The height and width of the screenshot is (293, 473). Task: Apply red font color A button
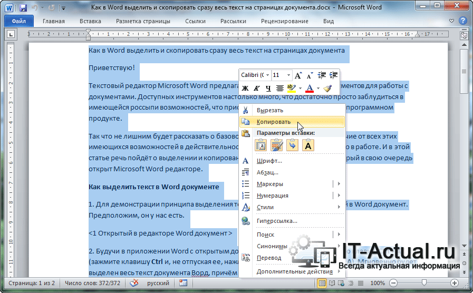(x=310, y=89)
